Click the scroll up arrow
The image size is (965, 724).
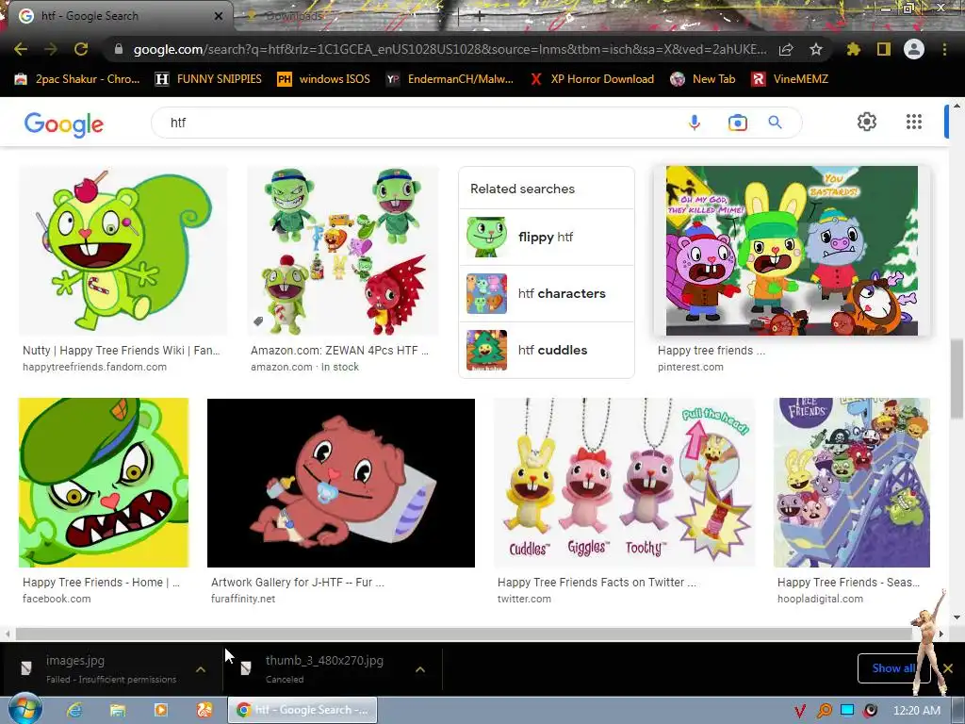pos(957,106)
